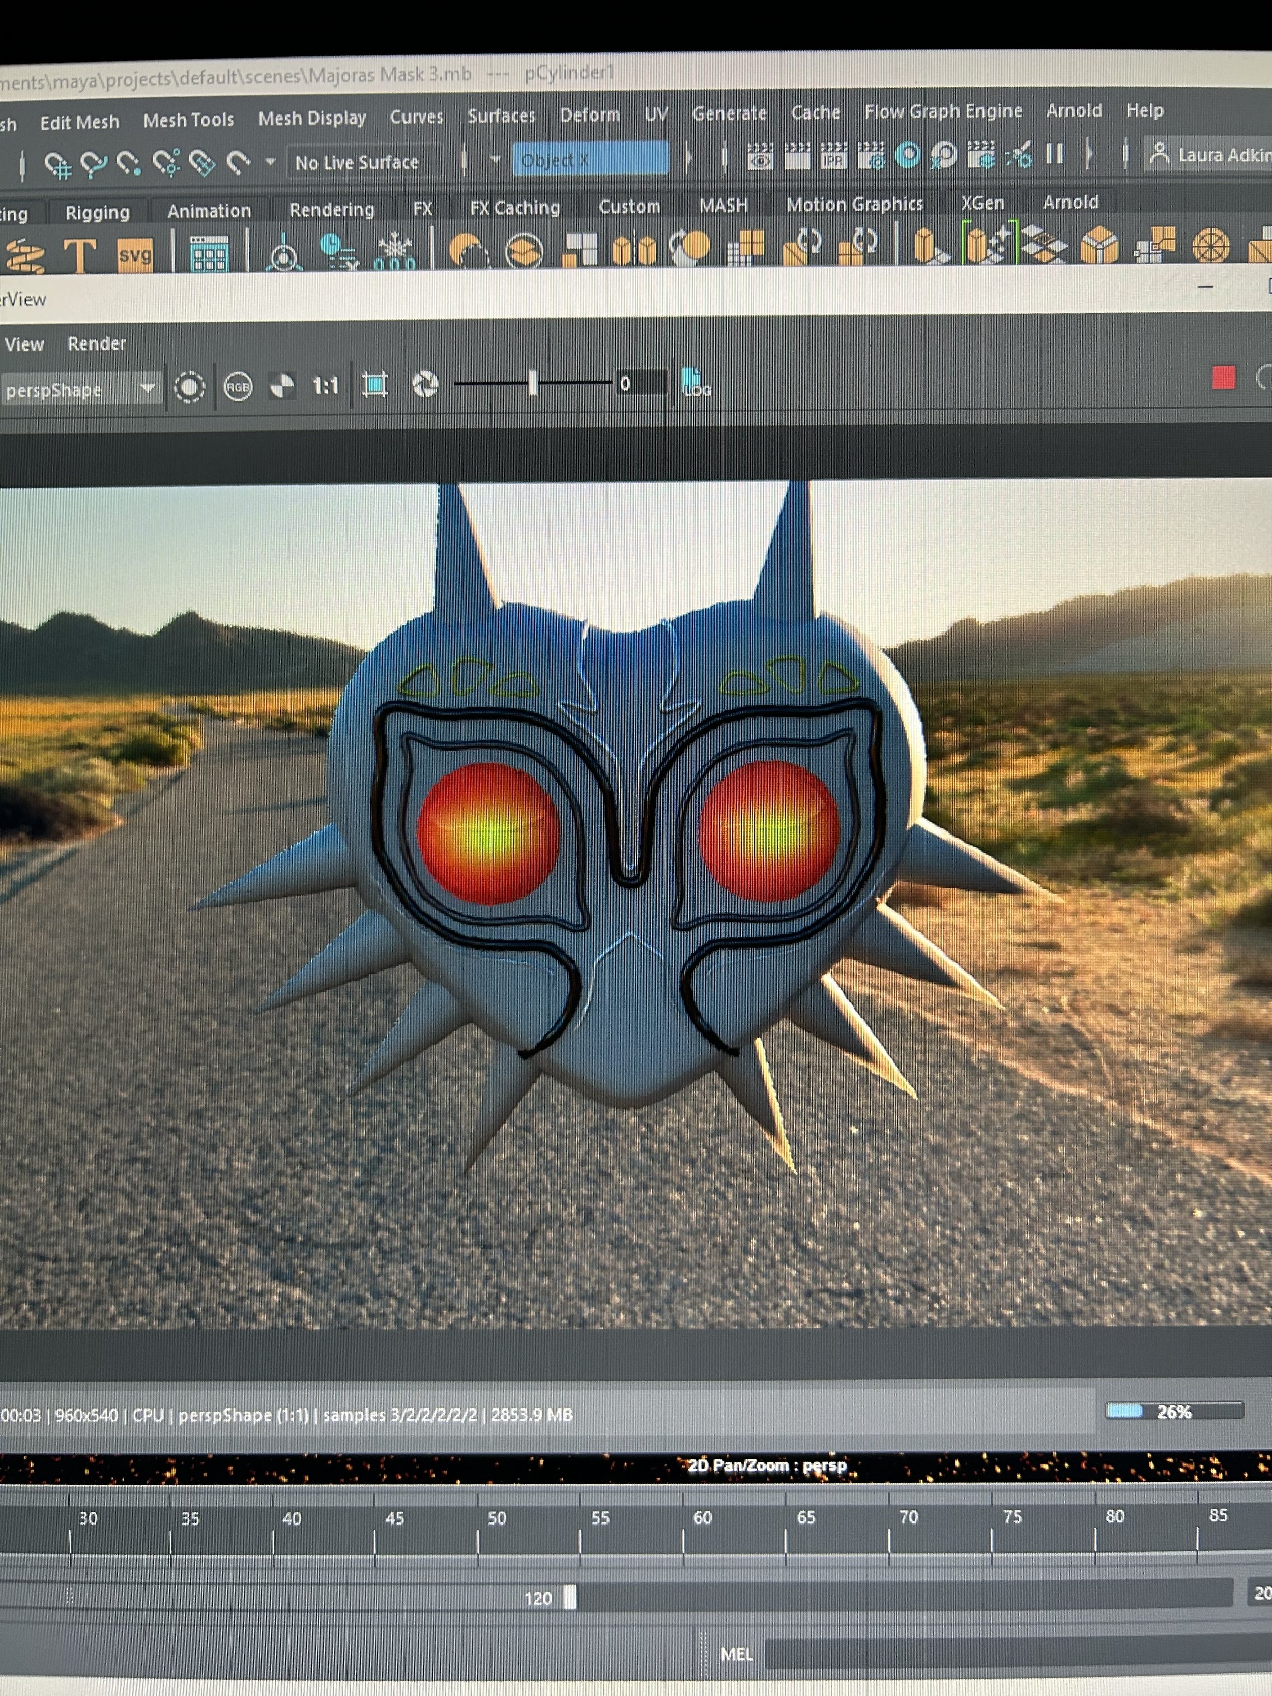Stop the render with red button
The height and width of the screenshot is (1696, 1272).
(1223, 378)
